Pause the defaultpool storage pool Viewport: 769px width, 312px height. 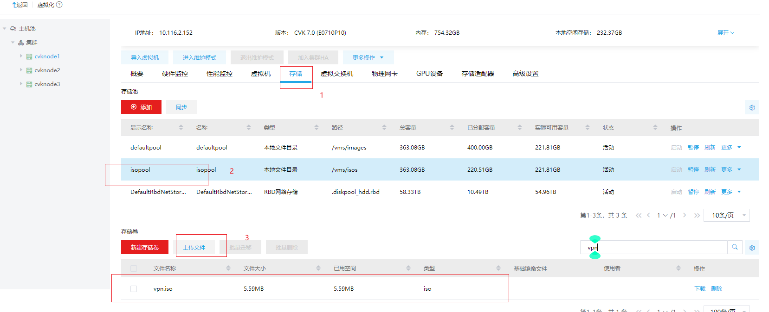pyautogui.click(x=693, y=148)
